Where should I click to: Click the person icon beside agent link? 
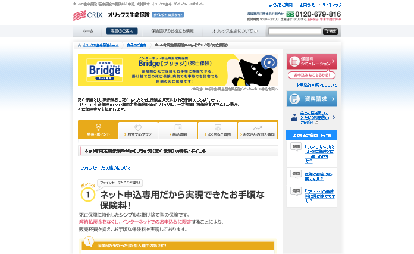(x=294, y=118)
